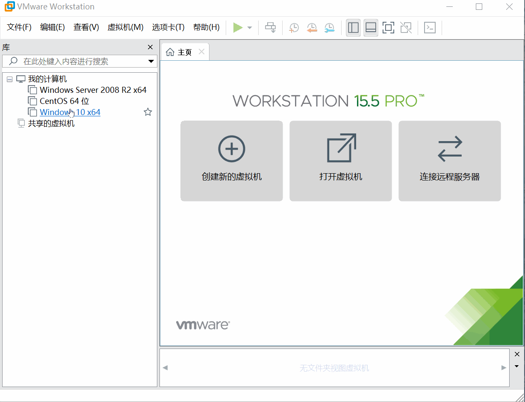Viewport: 525px width, 402px height.
Task: Open the 选项卡(T) menu
Action: click(168, 27)
